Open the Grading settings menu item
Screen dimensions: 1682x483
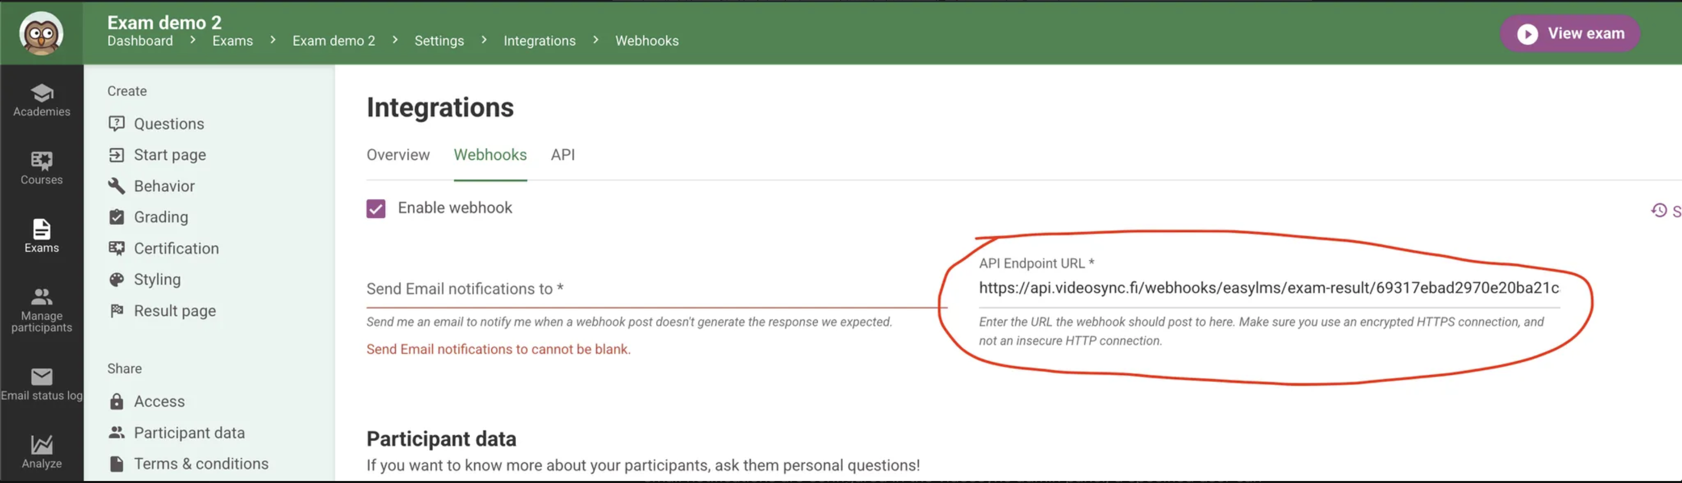(161, 217)
